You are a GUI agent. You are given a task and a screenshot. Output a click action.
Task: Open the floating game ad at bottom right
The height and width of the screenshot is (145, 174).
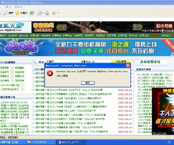163,111
